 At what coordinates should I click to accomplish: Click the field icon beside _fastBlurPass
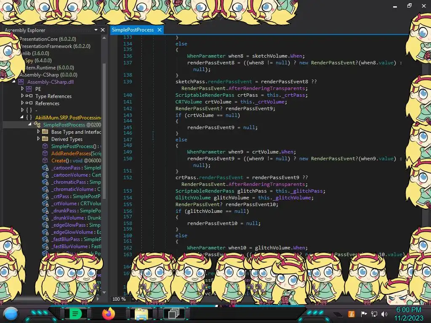click(45, 239)
